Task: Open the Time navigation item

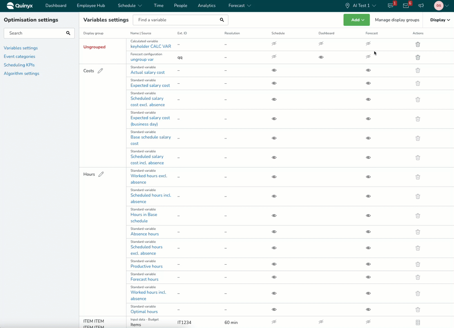Action: (x=159, y=5)
